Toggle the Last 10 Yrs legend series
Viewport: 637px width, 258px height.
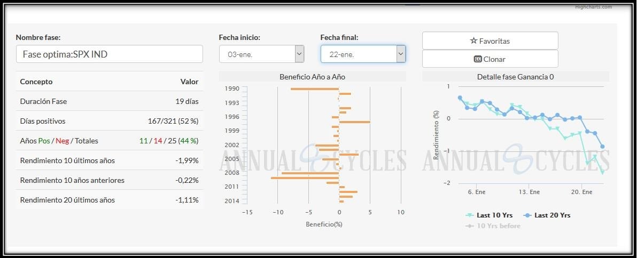click(x=490, y=215)
